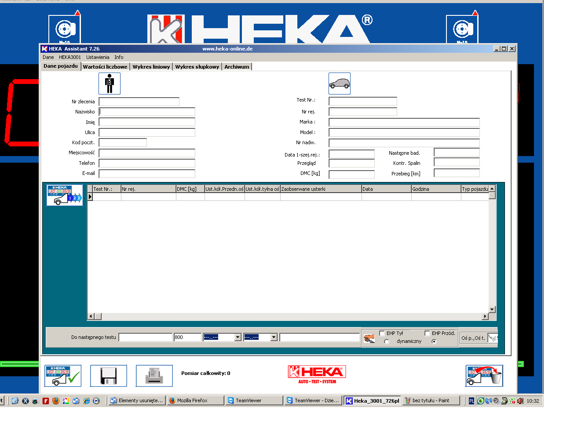Switch to bez tytułu - Paint taskbar button
Image resolution: width=563 pixels, height=422 pixels.
tap(431, 400)
